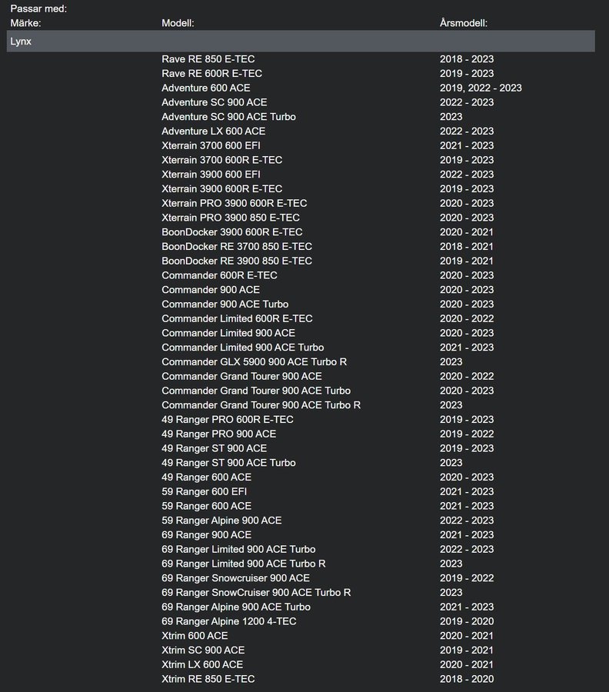
Task: Click 49 Ranger PRO 600R E-TEC
Action: tap(228, 420)
